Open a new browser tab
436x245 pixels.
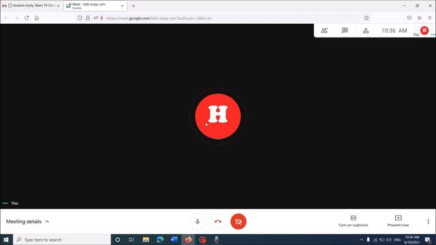134,5
